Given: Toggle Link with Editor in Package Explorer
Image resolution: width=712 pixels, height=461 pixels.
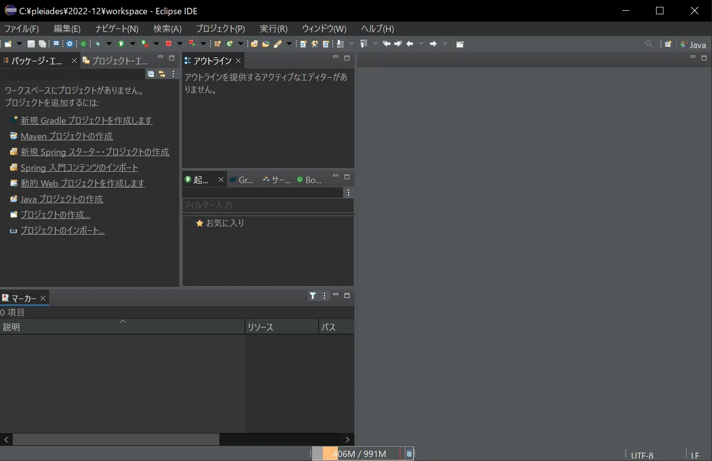Looking at the screenshot, I should pos(162,74).
